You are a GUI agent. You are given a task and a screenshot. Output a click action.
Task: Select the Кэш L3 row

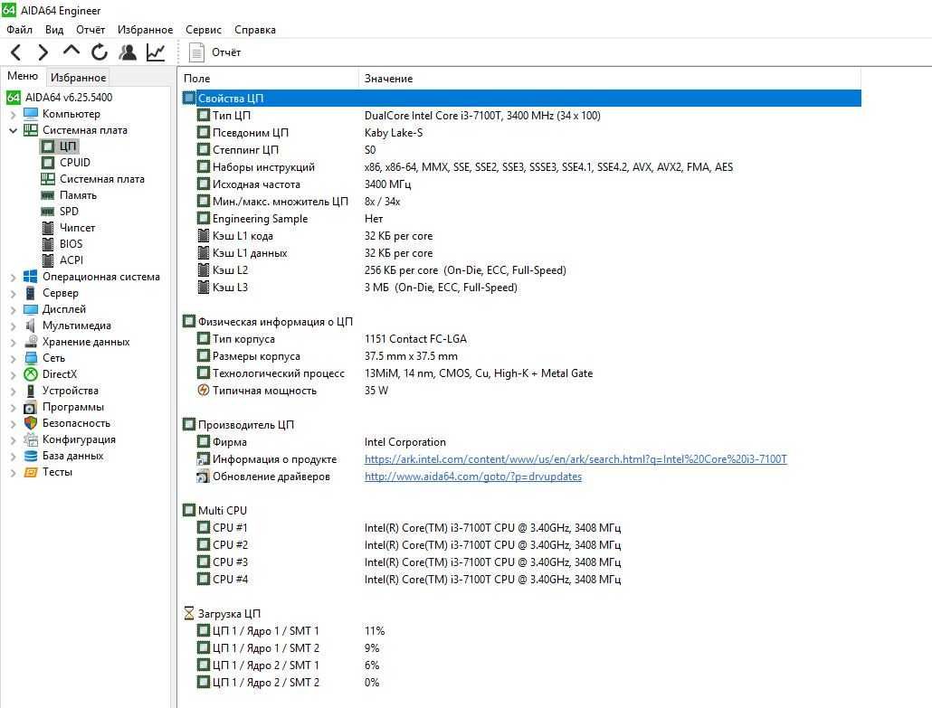click(521, 288)
